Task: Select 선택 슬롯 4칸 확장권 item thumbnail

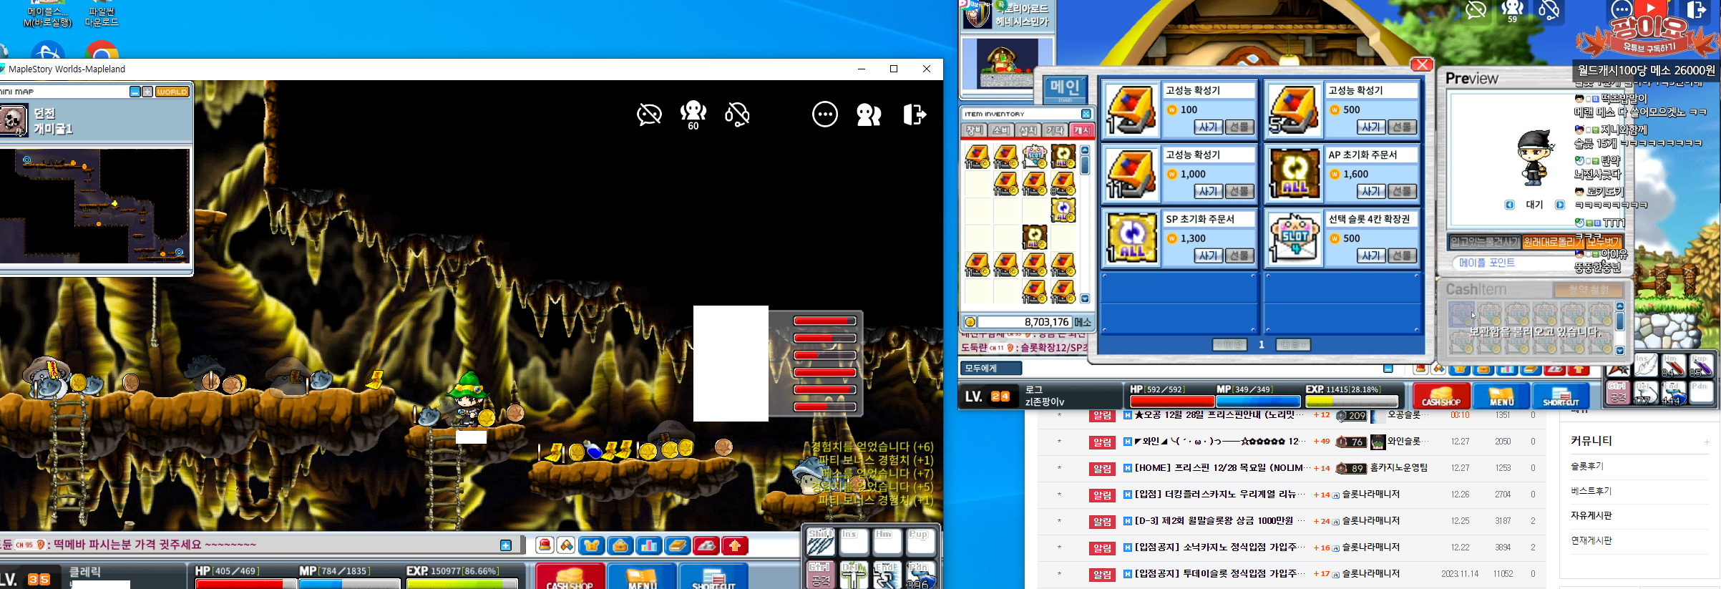Action: coord(1294,238)
